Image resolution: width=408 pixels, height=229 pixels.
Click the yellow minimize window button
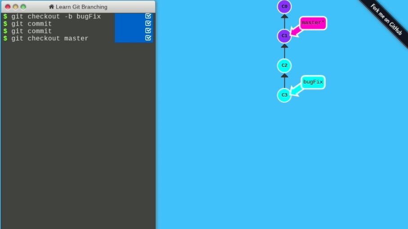[16, 7]
